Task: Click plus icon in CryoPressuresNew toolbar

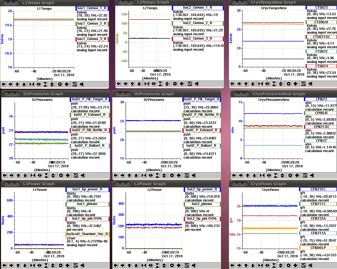Action: (x=297, y=175)
